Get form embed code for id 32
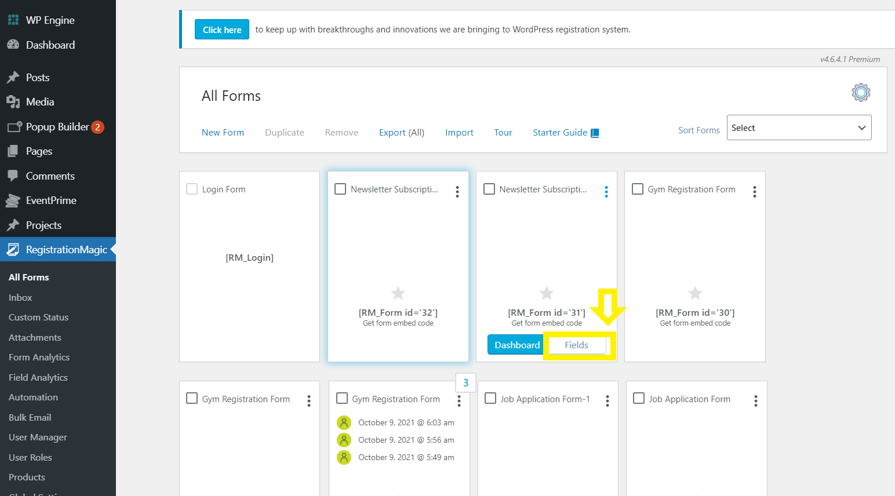 [398, 323]
